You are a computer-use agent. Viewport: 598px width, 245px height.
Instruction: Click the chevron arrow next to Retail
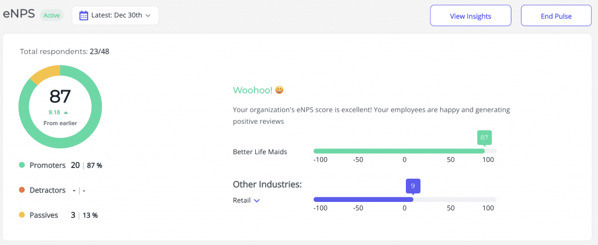pyautogui.click(x=256, y=200)
